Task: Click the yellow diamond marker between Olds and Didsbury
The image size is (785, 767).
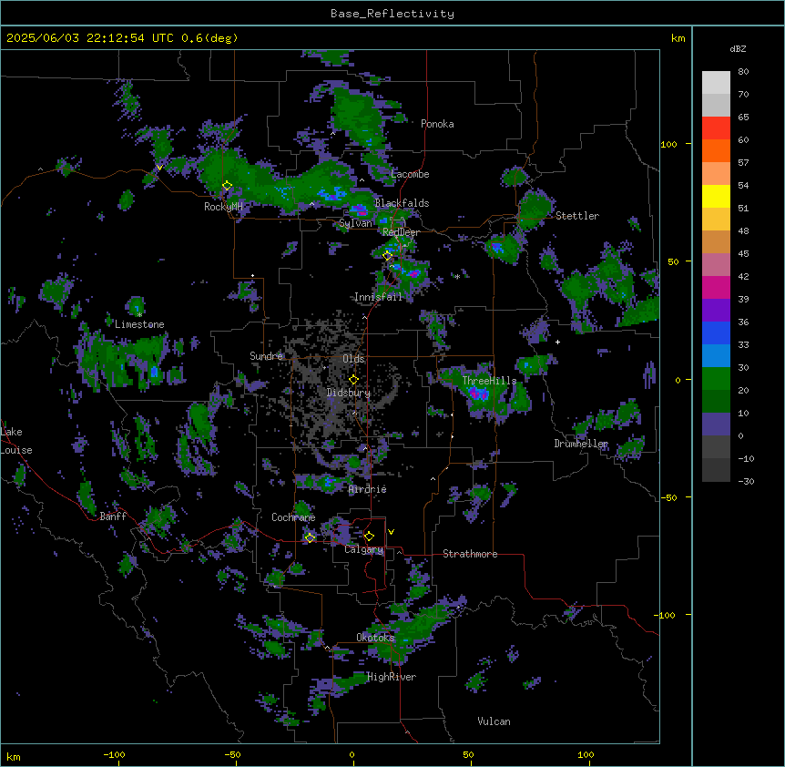Action: click(x=353, y=379)
